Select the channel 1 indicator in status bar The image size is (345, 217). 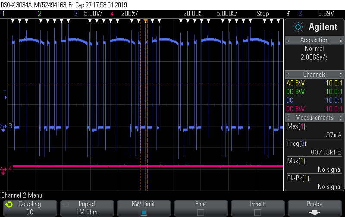click(3, 14)
